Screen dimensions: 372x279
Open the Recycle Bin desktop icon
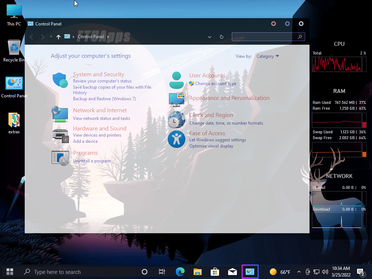point(14,51)
